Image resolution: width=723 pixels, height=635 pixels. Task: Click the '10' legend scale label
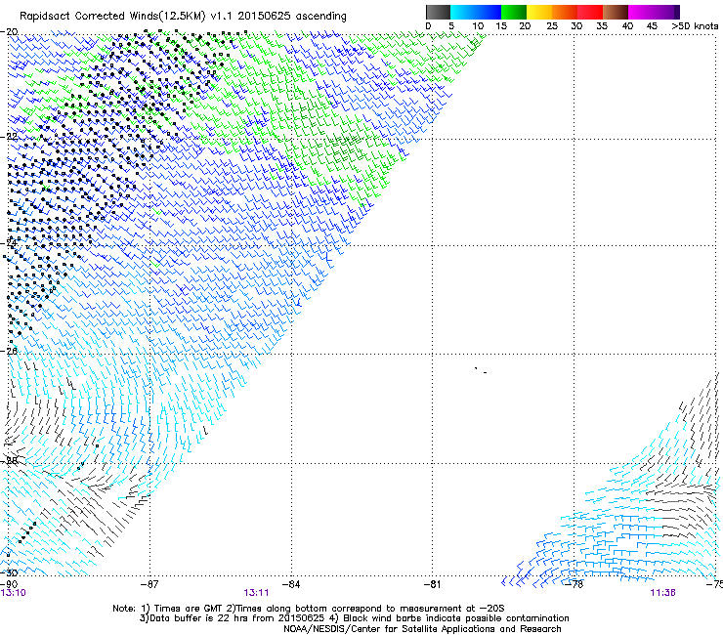tap(478, 25)
